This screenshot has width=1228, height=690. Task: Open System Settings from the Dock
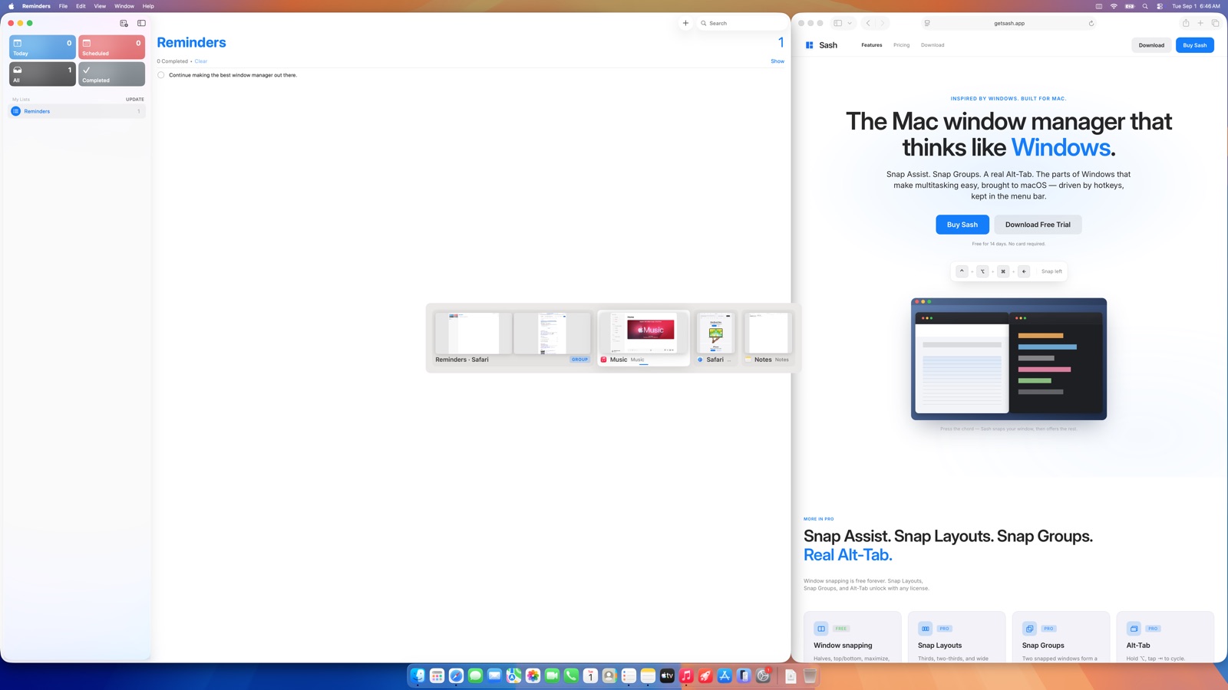tap(763, 675)
